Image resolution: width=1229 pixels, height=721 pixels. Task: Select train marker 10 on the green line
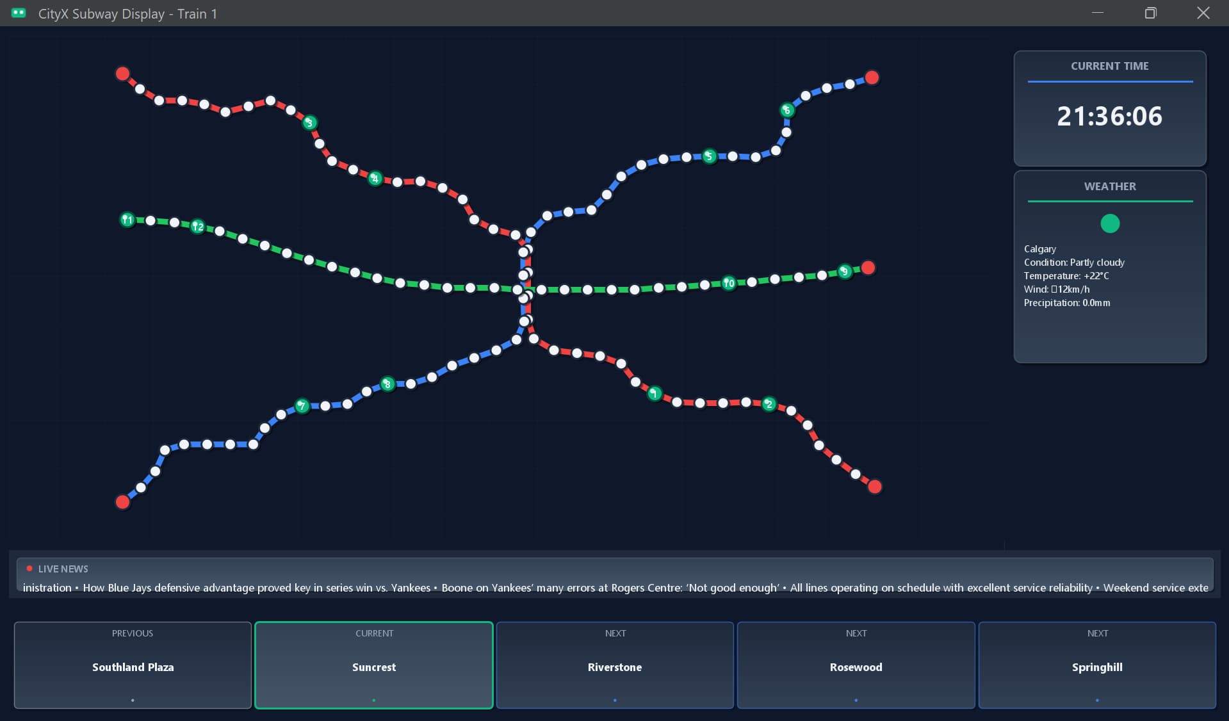729,283
